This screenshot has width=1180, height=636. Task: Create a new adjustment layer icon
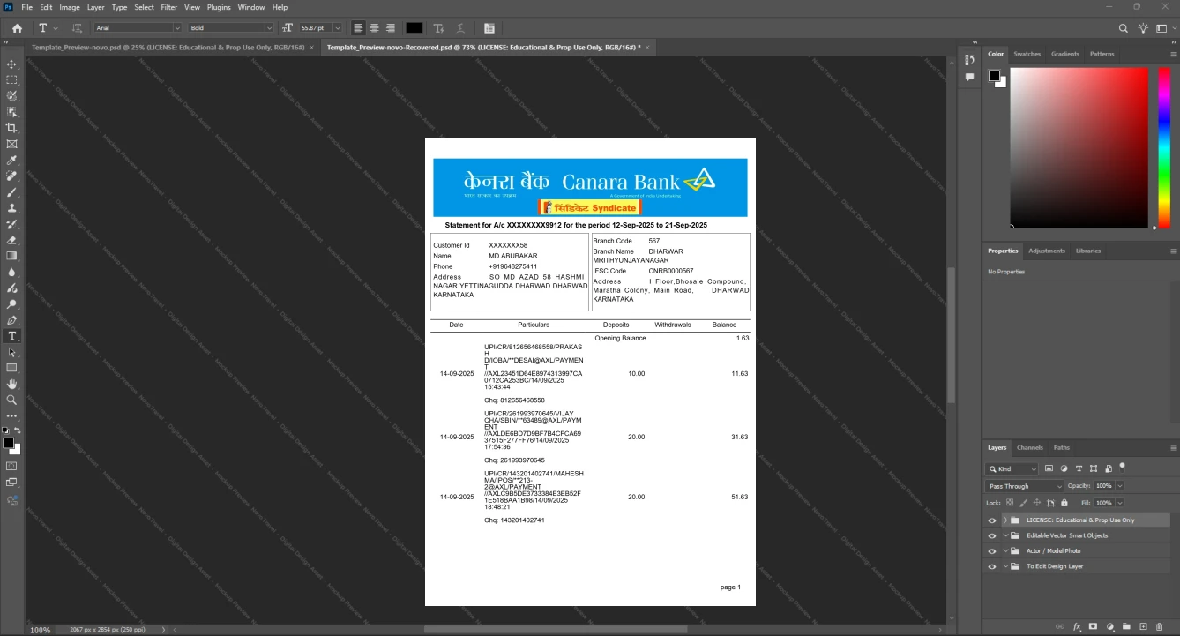point(1109,626)
